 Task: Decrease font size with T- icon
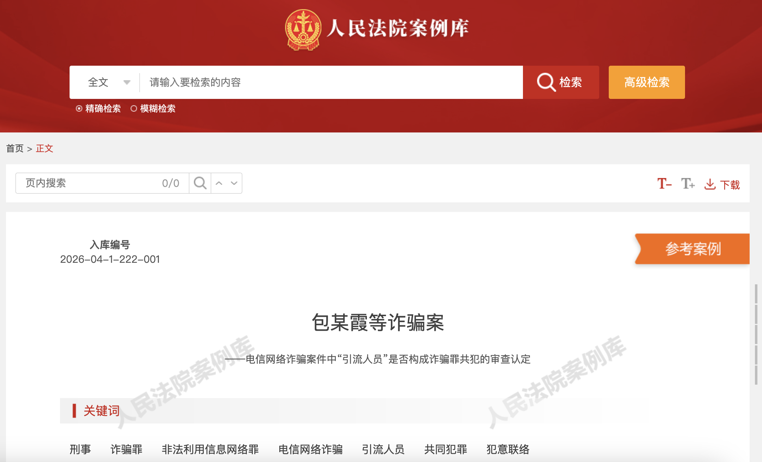[x=664, y=184]
